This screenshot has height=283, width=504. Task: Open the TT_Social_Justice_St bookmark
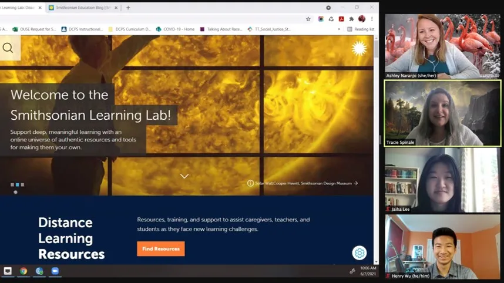(269, 29)
